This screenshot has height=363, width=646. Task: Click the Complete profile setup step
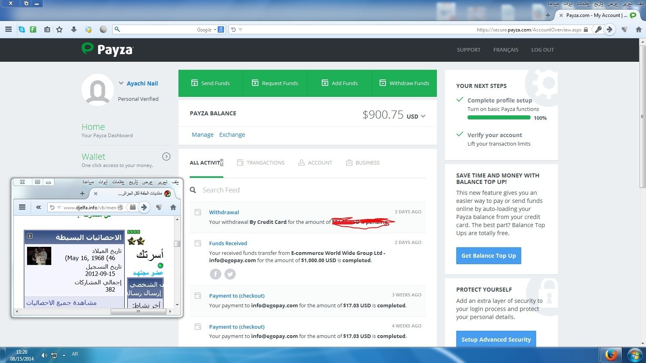tap(499, 100)
